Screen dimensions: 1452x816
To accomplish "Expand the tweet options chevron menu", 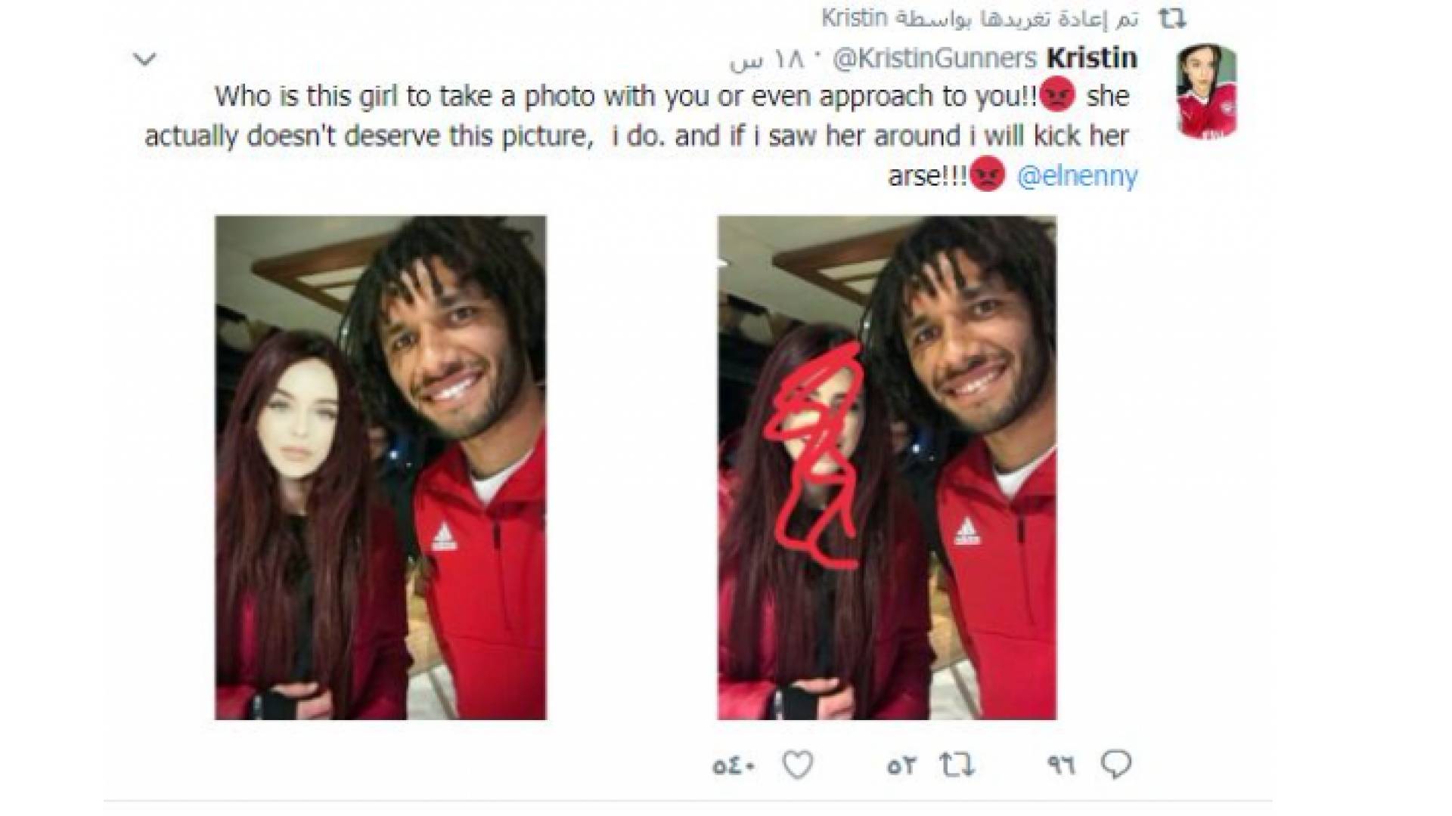I will [x=144, y=59].
